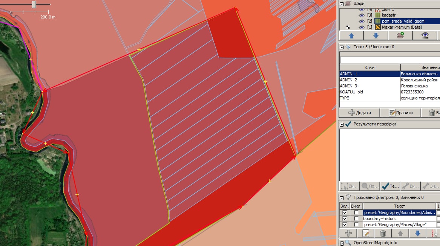Toggle the kadastr layer's eye icon
Screen dimensions: 440x246
(362, 15)
